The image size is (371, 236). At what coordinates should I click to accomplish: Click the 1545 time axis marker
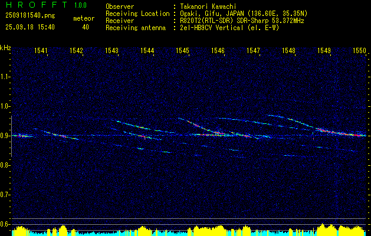point(183,50)
